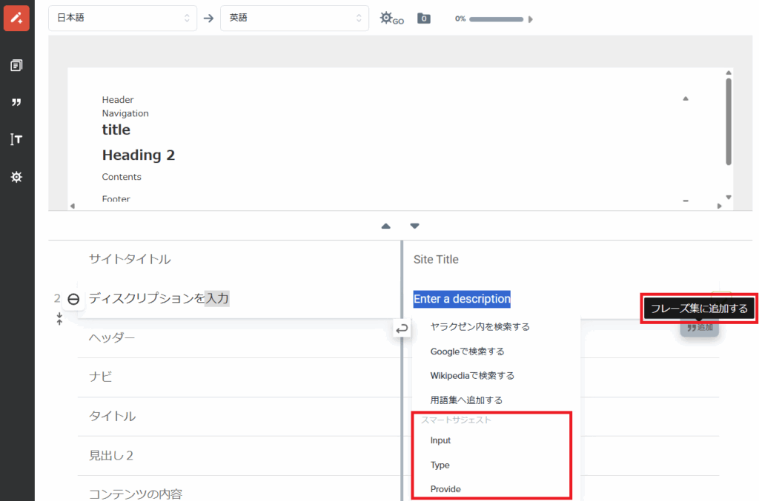Click the 追加 phrase book button
Screen dimensions: 759x501
(699, 327)
